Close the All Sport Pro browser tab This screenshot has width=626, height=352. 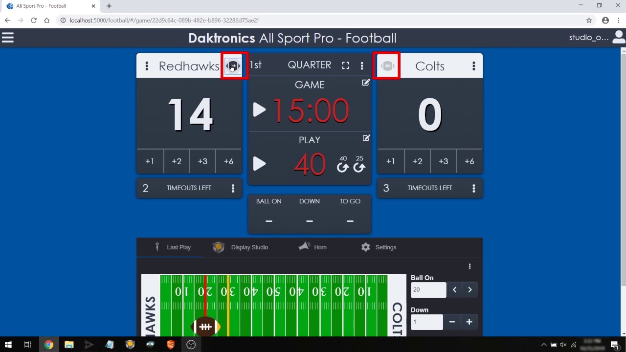pyautogui.click(x=93, y=6)
